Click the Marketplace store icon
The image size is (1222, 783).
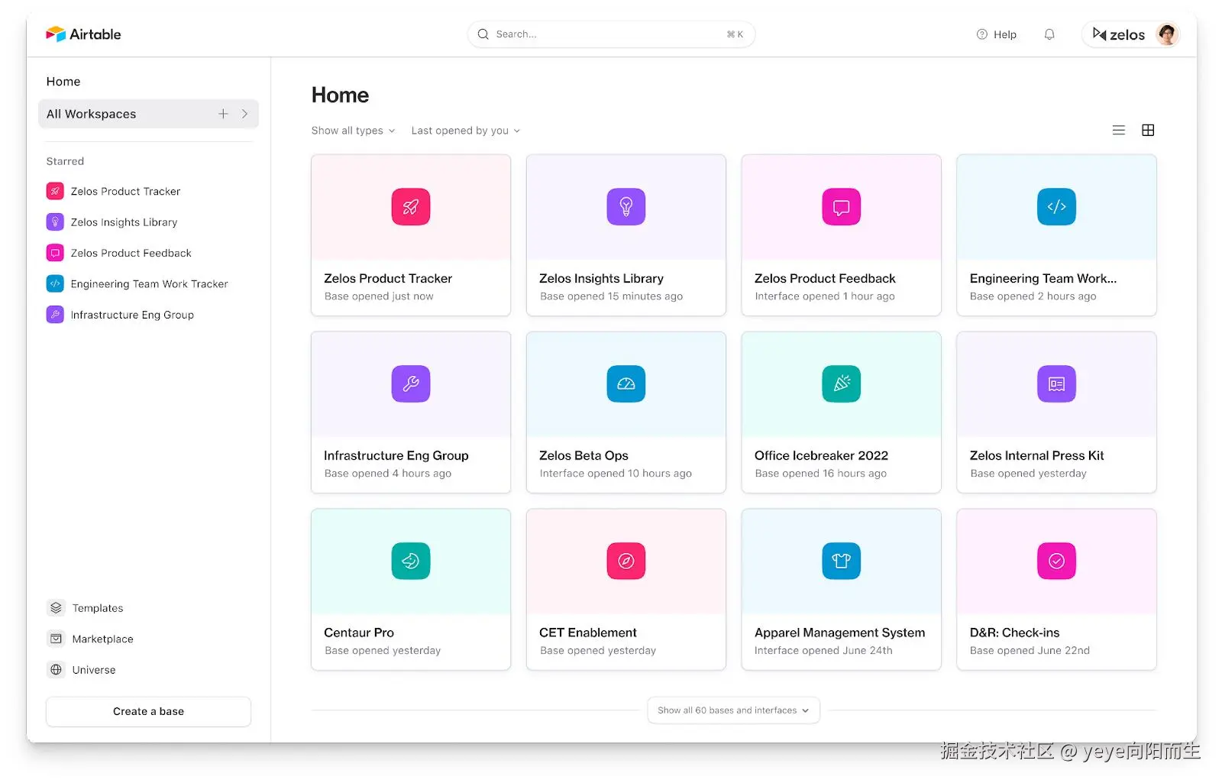click(x=56, y=639)
